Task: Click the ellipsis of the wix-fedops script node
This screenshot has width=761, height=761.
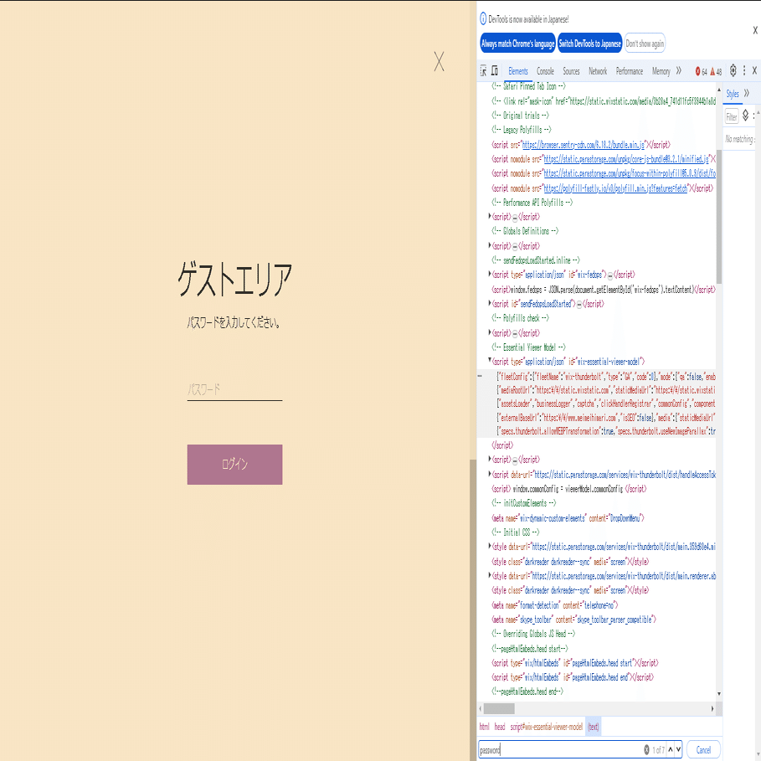Action: click(610, 275)
